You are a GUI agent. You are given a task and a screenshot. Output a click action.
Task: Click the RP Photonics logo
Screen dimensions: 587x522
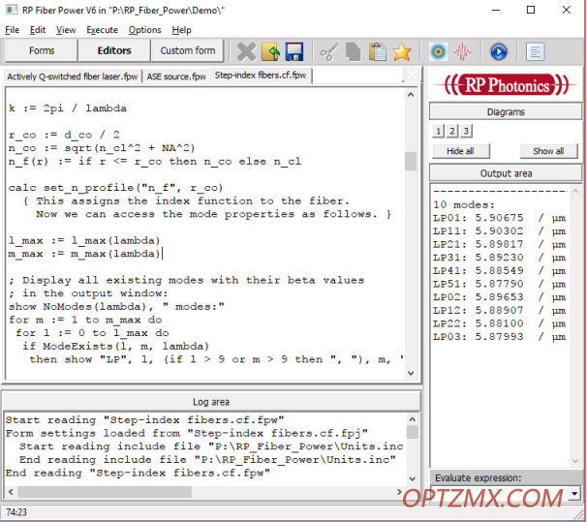coord(506,85)
